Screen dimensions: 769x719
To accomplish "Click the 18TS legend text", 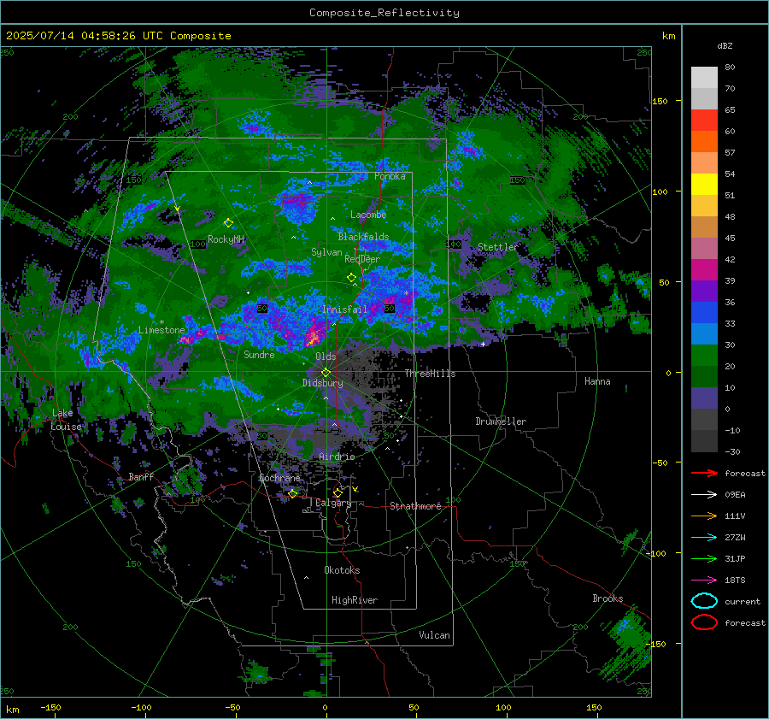I will [x=735, y=581].
